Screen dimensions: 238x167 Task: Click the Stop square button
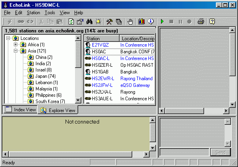click(x=171, y=22)
